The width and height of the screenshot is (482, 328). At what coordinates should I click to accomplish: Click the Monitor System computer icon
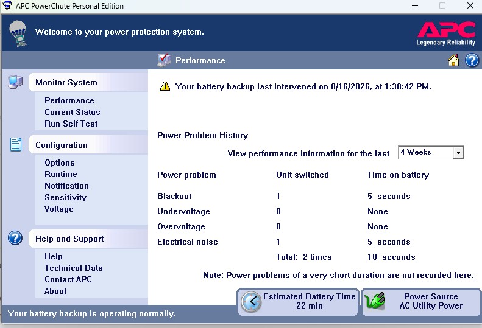15,82
